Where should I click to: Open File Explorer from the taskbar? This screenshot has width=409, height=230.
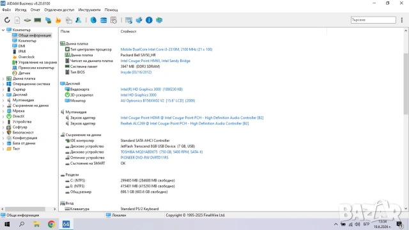(x=36, y=224)
